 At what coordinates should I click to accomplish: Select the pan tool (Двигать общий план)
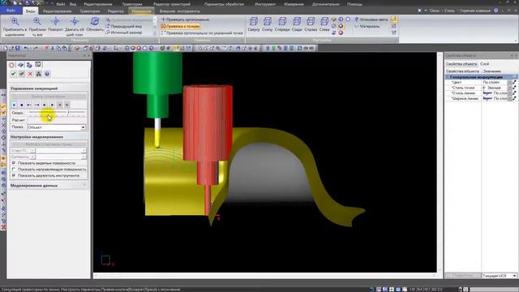coord(75,27)
